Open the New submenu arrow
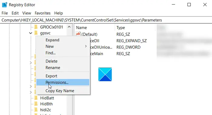Image resolution: width=212 pixels, height=115 pixels. pyautogui.click(x=86, y=46)
